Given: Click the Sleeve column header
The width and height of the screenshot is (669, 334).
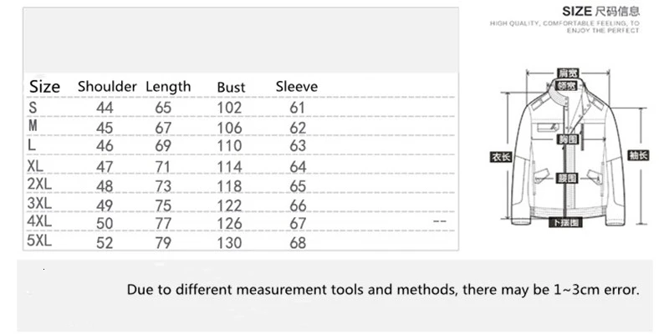Looking at the screenshot, I should [297, 87].
